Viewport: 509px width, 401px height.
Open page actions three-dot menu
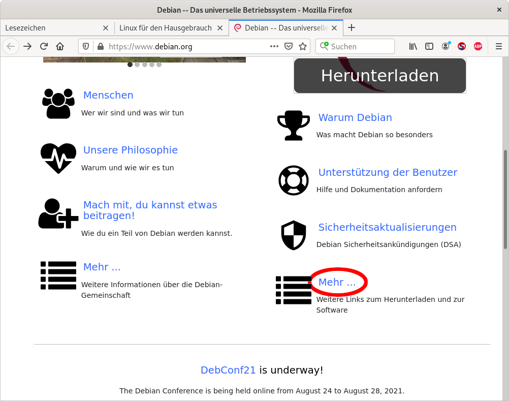point(274,46)
